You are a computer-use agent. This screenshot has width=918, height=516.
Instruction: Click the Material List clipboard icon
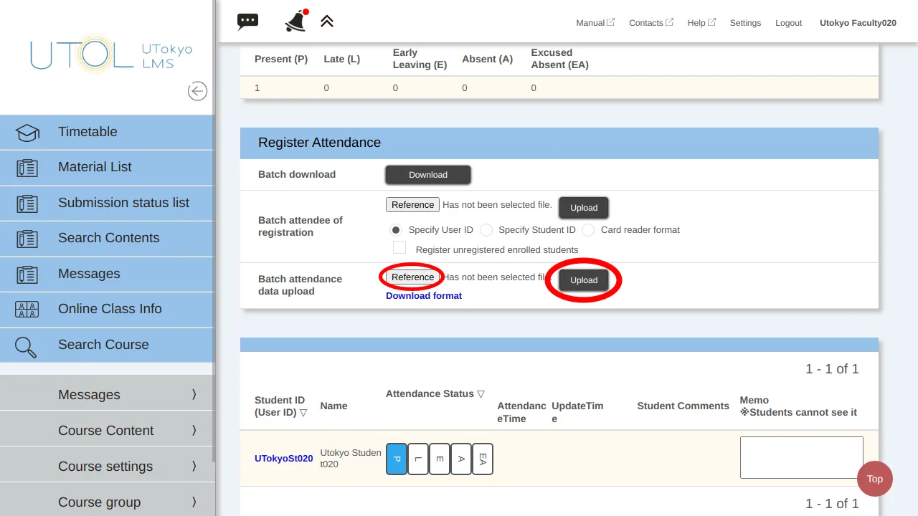[x=27, y=168]
